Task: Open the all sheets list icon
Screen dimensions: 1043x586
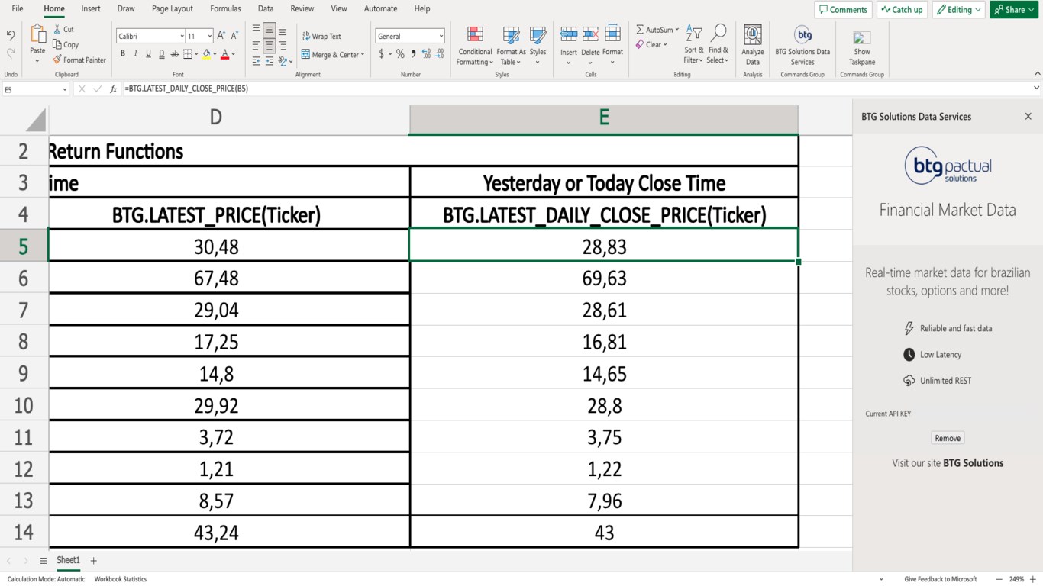Action: click(x=44, y=561)
